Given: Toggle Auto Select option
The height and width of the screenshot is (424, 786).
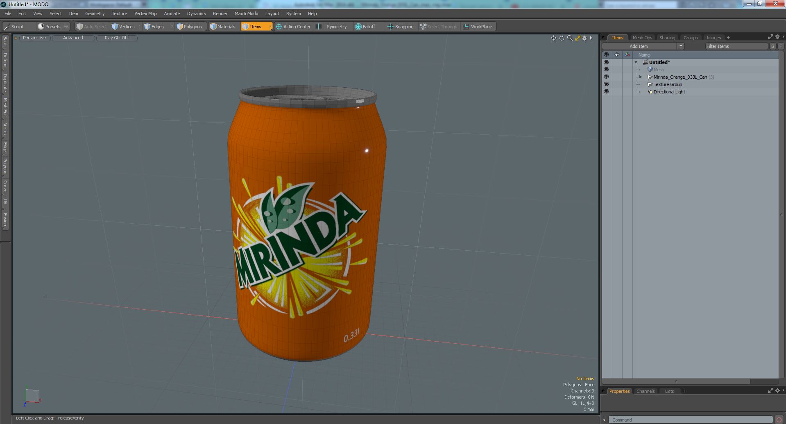Looking at the screenshot, I should point(92,27).
